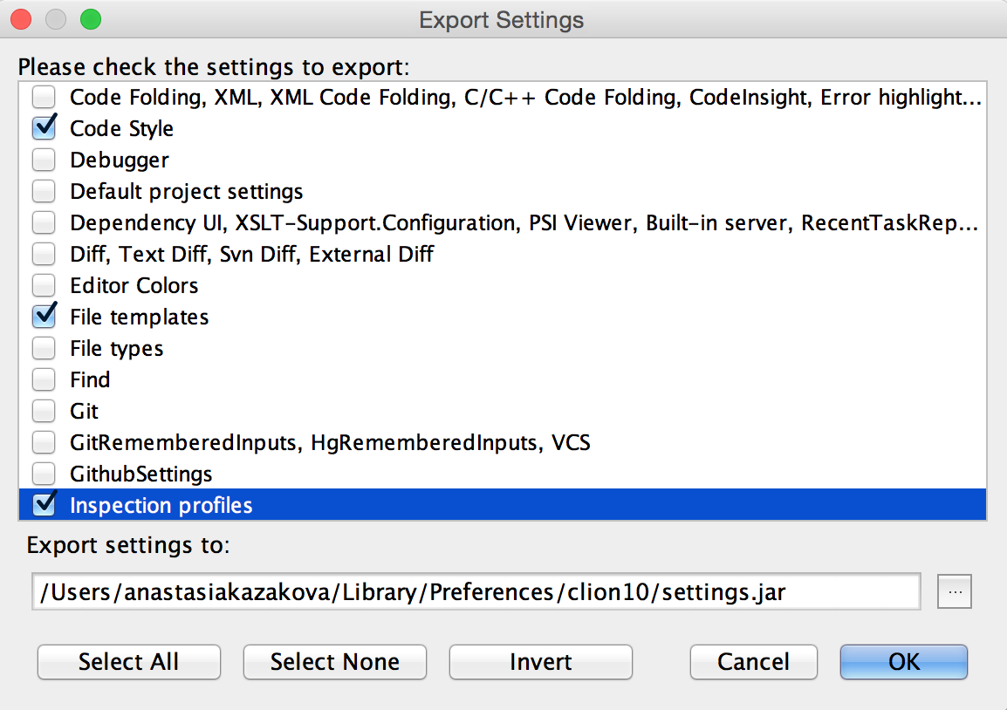Enable the Debugger setting checkbox

click(x=44, y=160)
